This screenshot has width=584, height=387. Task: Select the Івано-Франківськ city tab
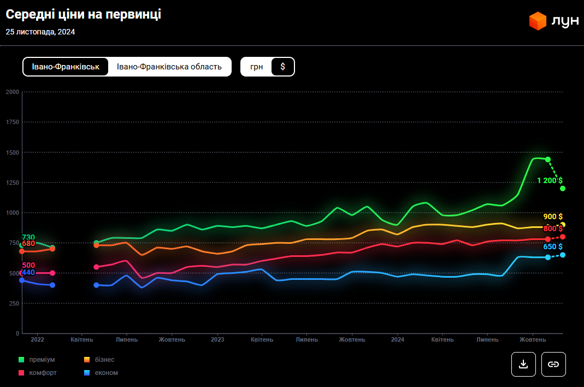[x=66, y=67]
